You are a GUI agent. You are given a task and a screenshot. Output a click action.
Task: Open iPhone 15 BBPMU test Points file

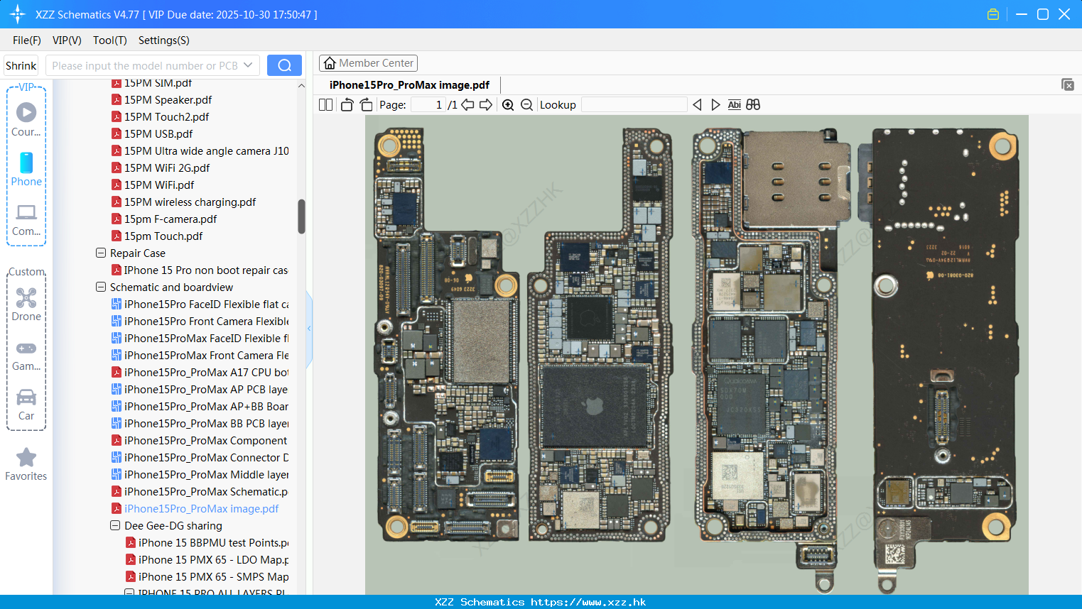tap(213, 542)
